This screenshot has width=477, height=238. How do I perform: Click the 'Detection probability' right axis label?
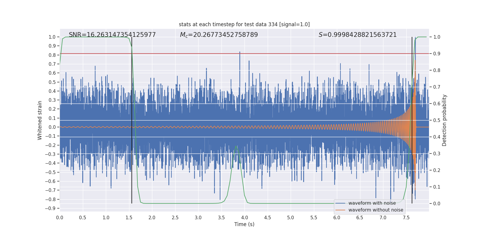pos(445,120)
